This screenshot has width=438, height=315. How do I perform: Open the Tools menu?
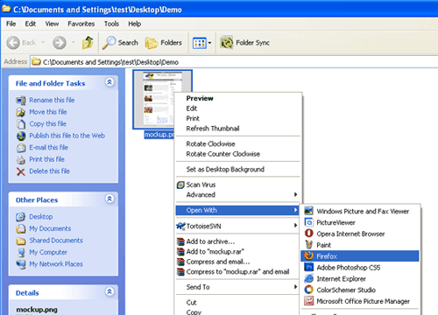[x=111, y=24]
